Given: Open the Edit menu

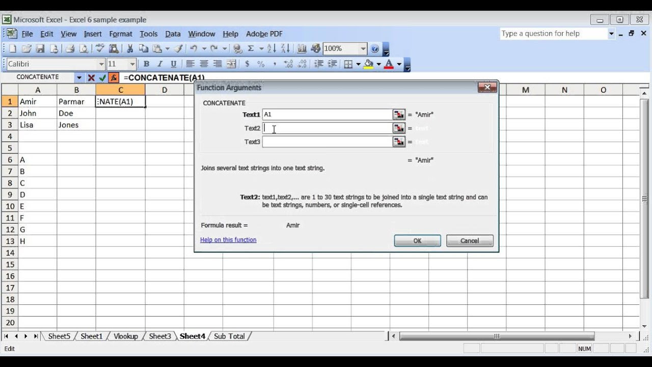Looking at the screenshot, I should [x=47, y=34].
